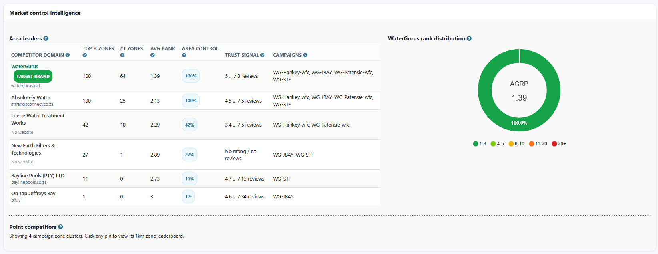Click the "5 ... / 3 reviews" trust signal

241,76
